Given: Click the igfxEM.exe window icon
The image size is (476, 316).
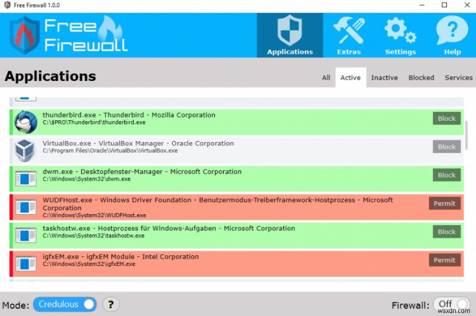Looking at the screenshot, I should coord(26,264).
